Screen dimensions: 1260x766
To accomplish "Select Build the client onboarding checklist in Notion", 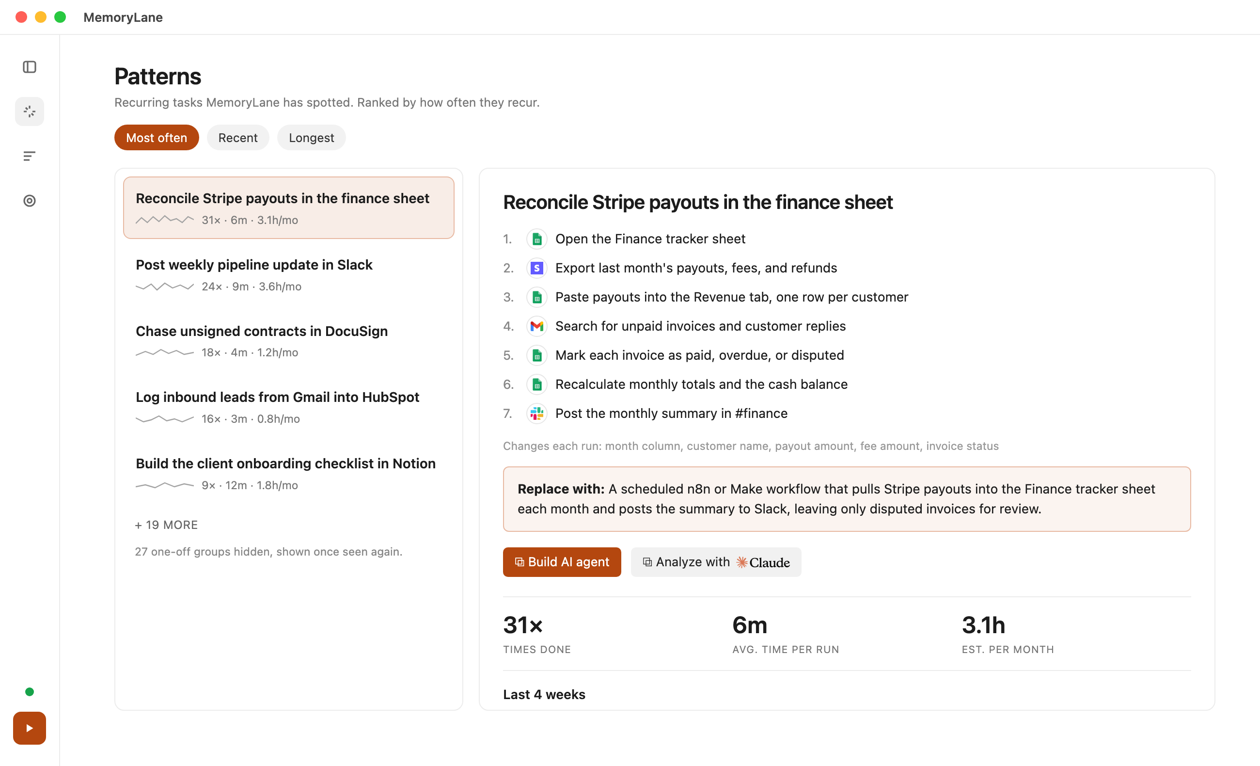I will [x=289, y=473].
